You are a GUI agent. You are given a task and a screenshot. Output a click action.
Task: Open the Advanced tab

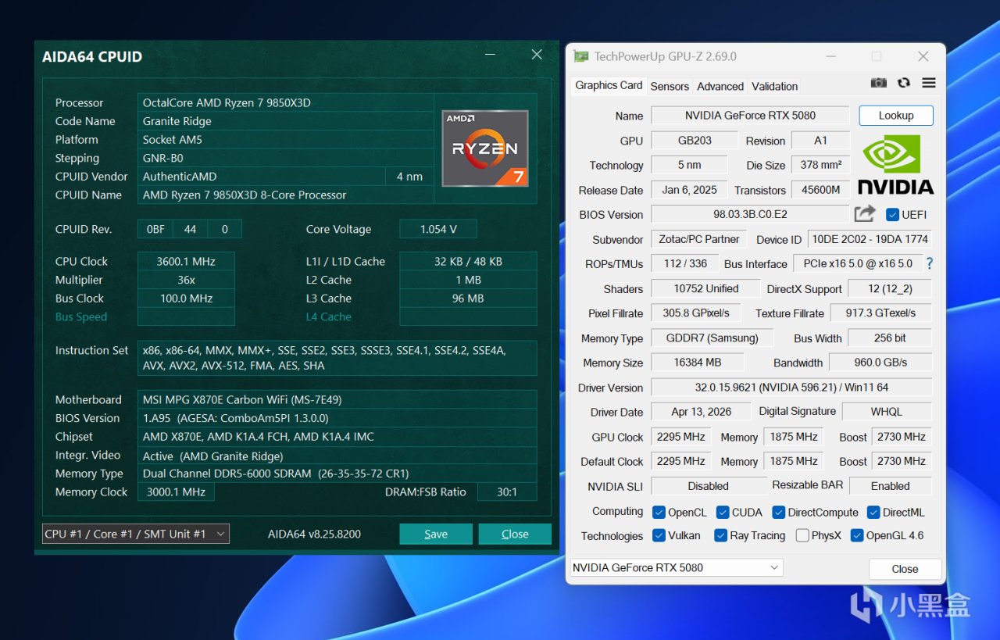720,86
